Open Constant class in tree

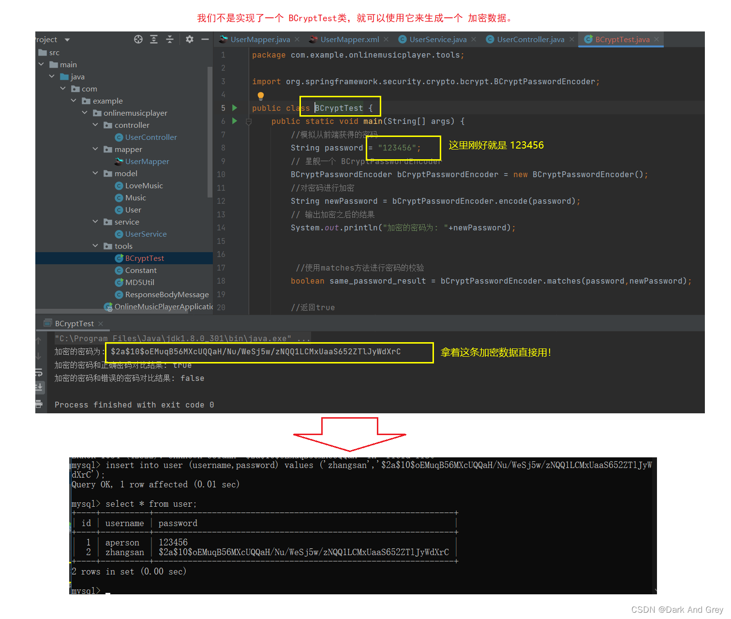pyautogui.click(x=141, y=271)
